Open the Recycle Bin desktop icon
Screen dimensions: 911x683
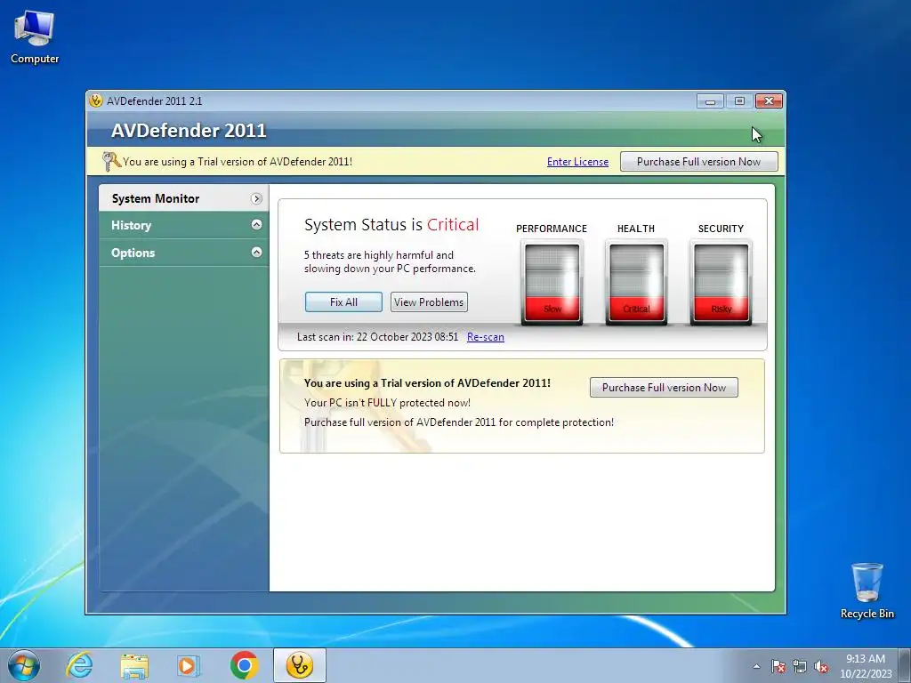point(867,591)
